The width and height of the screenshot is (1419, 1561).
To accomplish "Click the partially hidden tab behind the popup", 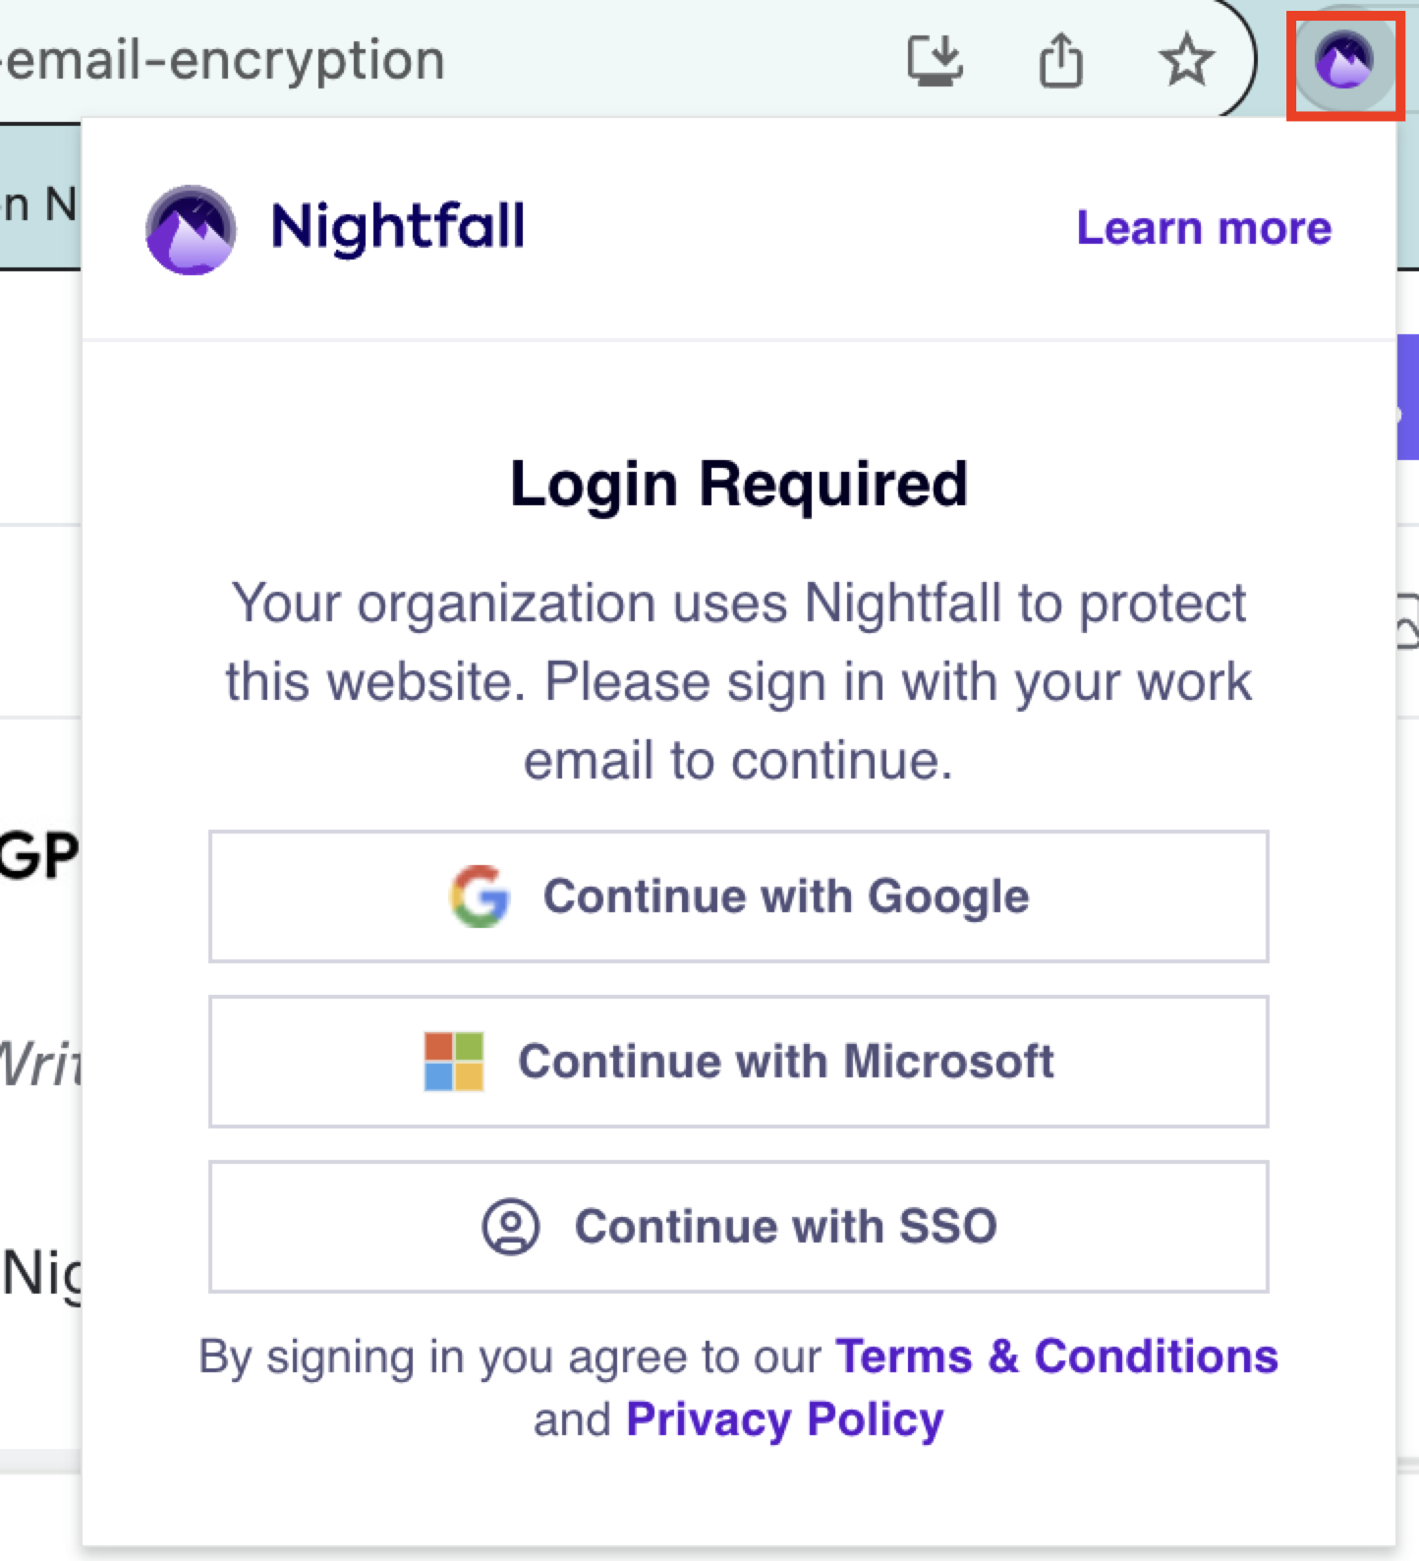I will 39,204.
